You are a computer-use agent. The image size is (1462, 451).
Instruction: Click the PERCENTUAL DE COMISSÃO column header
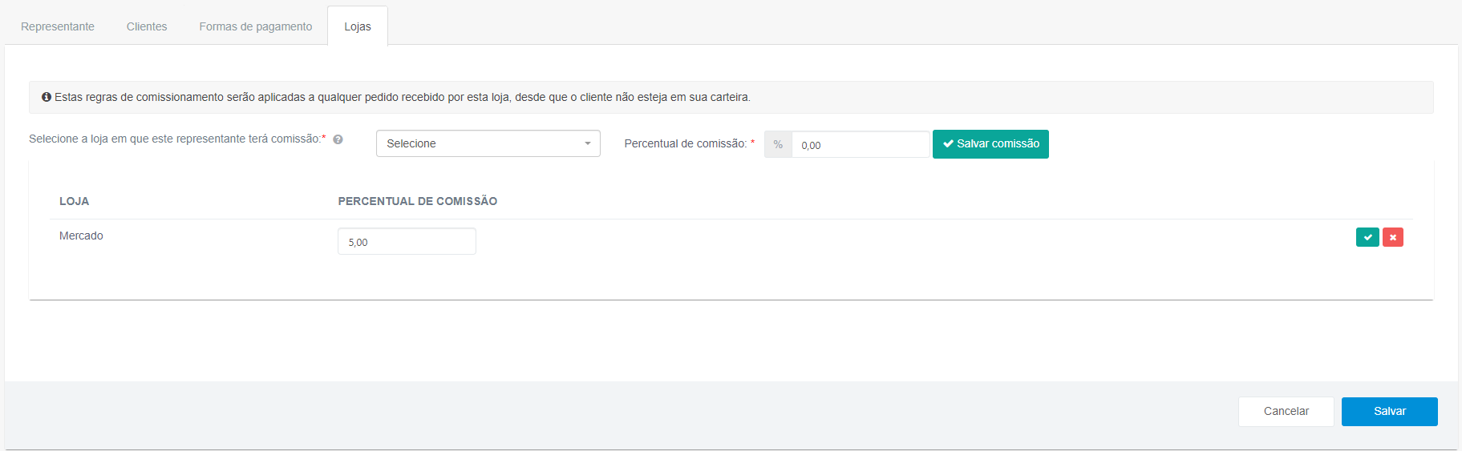pyautogui.click(x=418, y=201)
